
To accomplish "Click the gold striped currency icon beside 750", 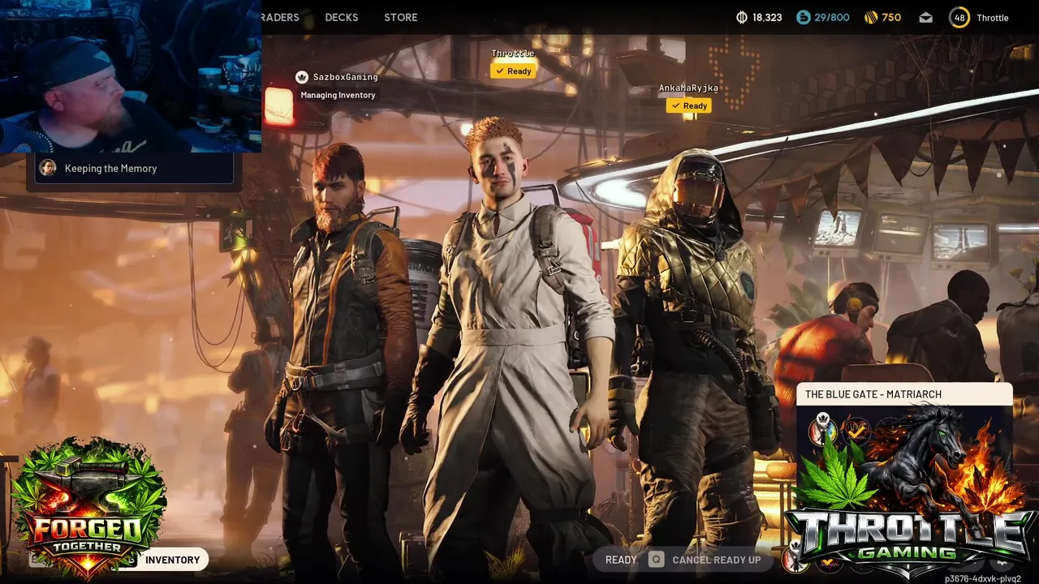I will click(x=870, y=17).
